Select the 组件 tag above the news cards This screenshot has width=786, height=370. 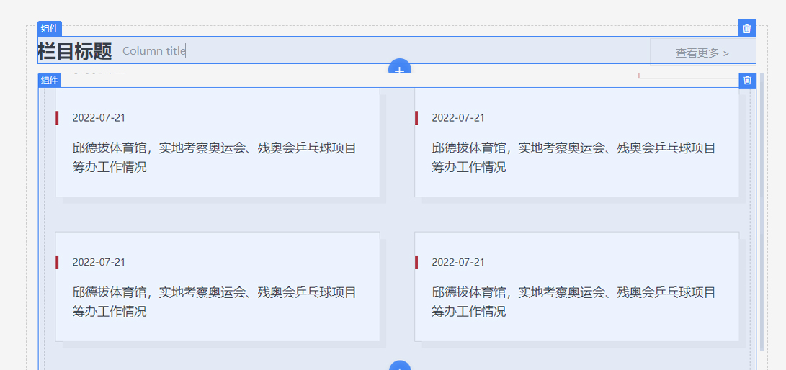(50, 80)
